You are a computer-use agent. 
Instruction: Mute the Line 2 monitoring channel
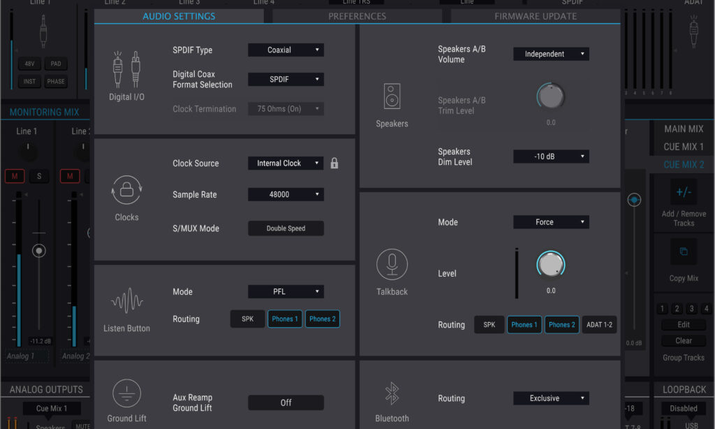70,176
